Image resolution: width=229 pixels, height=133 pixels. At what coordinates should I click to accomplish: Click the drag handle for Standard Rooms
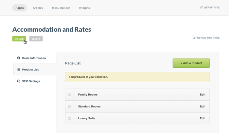[x=70, y=107]
